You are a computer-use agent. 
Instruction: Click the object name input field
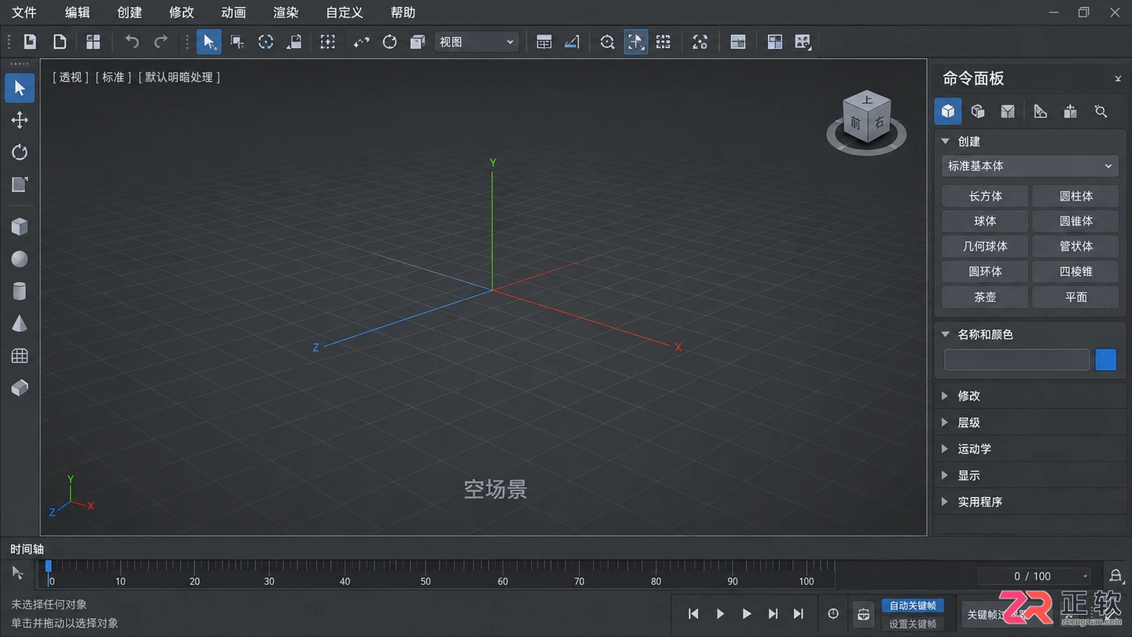[1016, 359]
